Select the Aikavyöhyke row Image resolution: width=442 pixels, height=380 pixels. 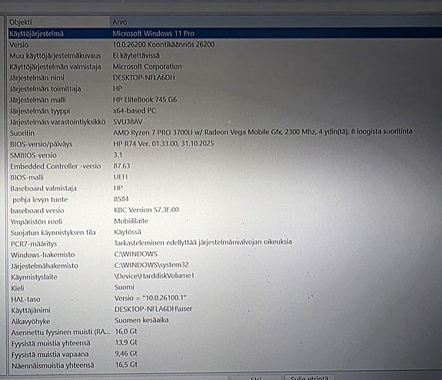coord(225,321)
